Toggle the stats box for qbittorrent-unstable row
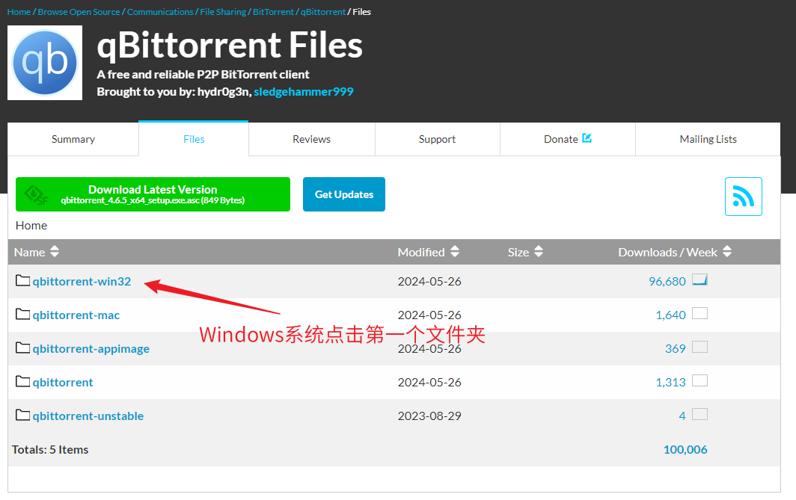 (x=699, y=415)
